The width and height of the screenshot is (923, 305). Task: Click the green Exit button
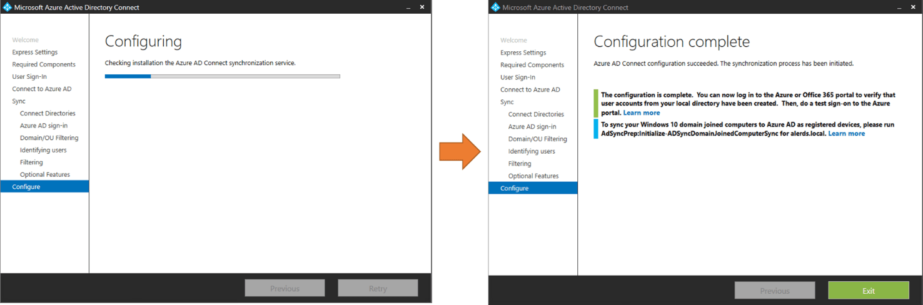click(869, 291)
